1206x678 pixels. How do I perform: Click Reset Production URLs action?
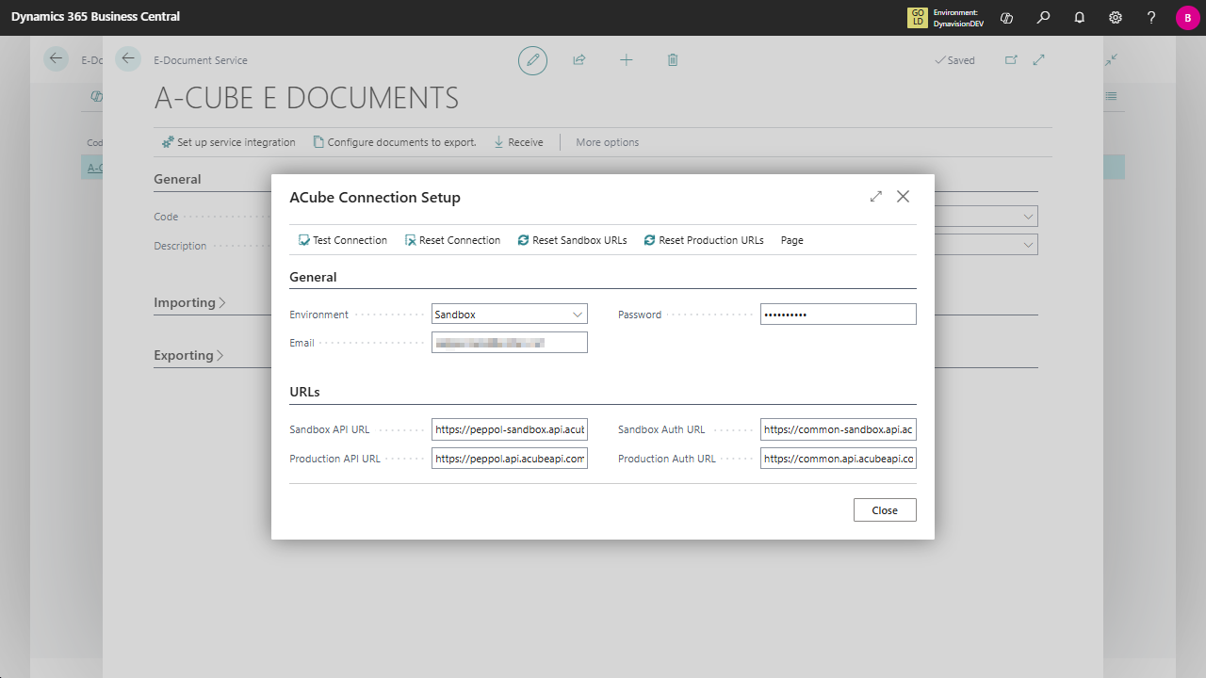(x=704, y=240)
